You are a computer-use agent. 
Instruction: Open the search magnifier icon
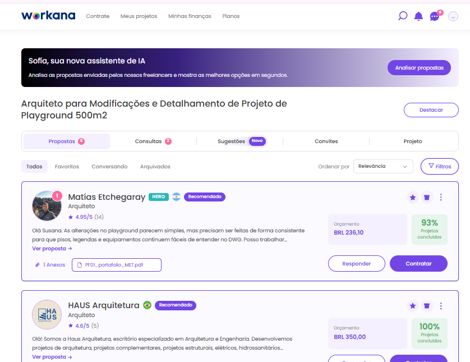tap(403, 16)
